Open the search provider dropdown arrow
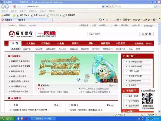The width and height of the screenshot is (161, 121). tap(159, 7)
